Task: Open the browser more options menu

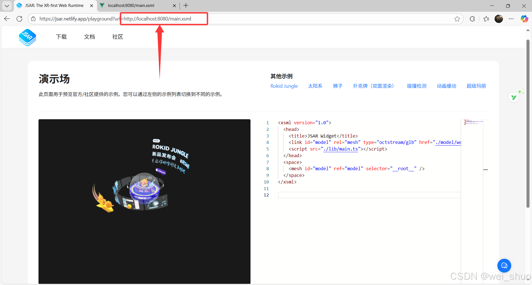Action: click(511, 19)
